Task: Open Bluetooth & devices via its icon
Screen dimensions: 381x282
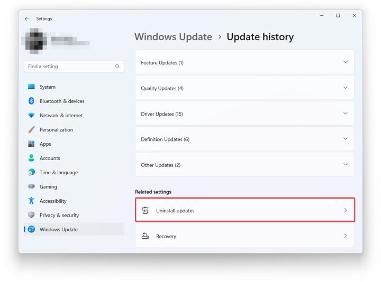Action: 31,101
